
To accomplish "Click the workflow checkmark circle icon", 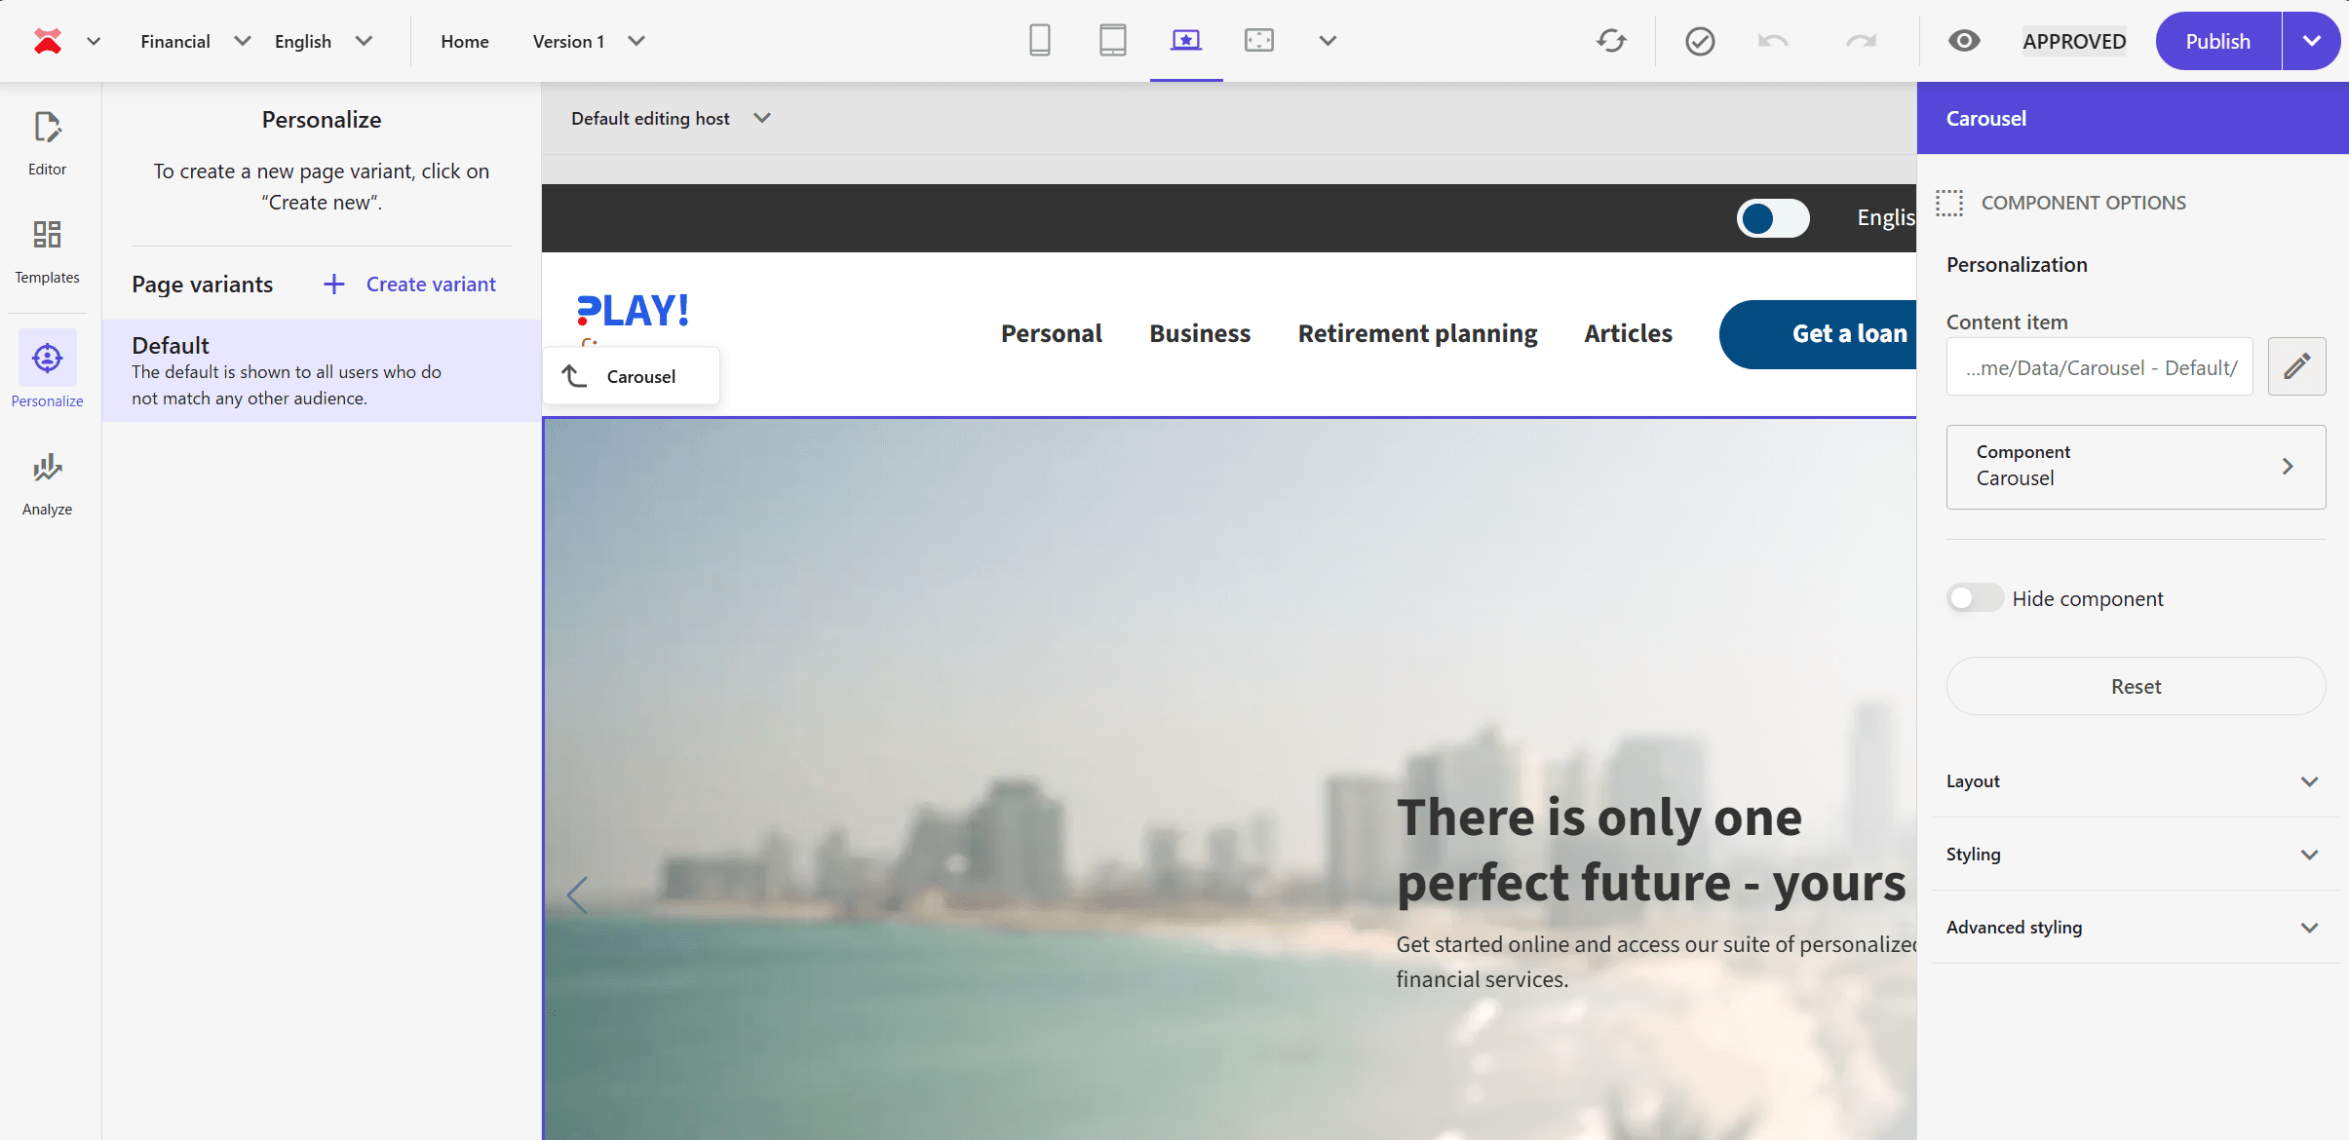I will (1700, 41).
